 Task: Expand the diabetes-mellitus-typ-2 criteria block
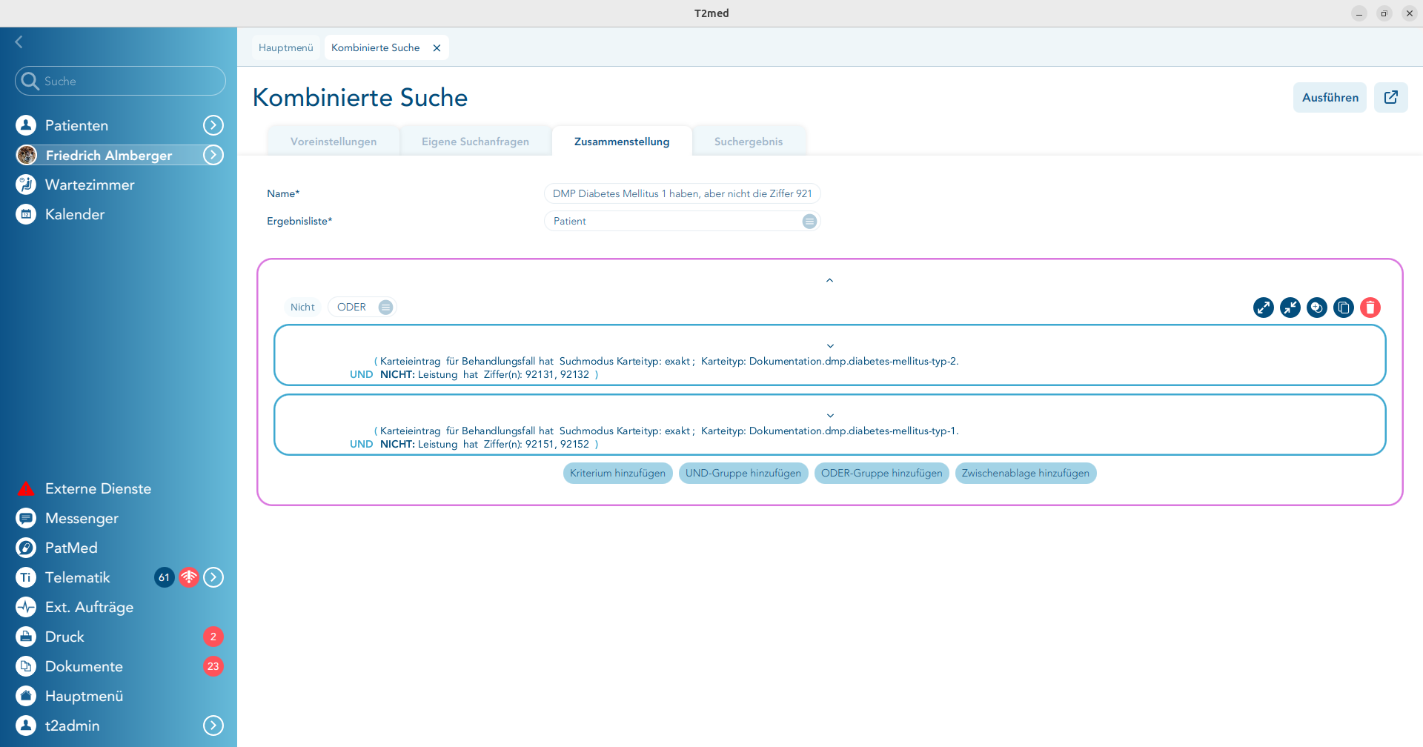(830, 346)
